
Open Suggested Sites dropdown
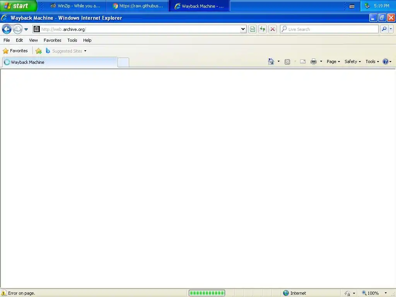coord(66,51)
